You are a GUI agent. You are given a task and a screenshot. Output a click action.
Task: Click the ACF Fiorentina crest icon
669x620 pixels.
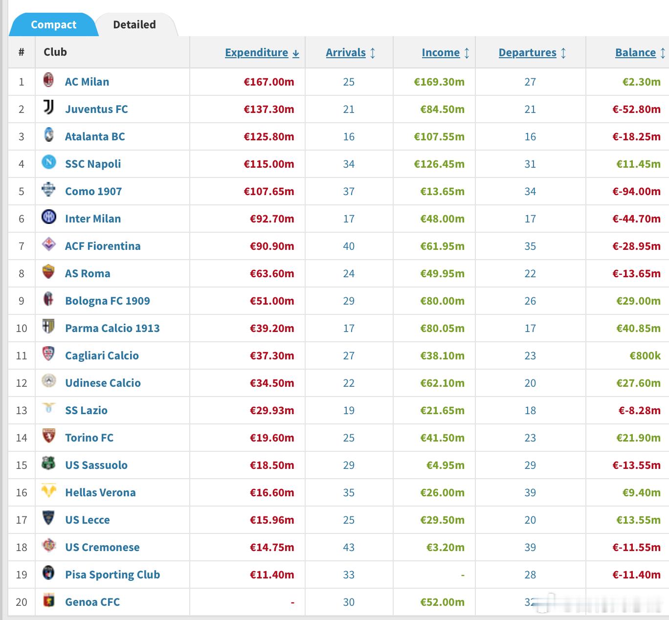48,244
